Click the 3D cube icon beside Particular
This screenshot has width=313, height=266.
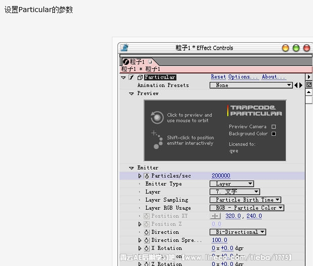[x=140, y=77]
